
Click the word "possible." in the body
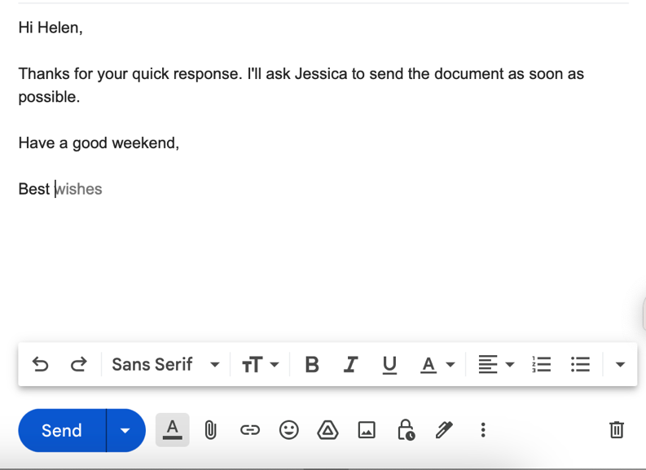(x=49, y=97)
